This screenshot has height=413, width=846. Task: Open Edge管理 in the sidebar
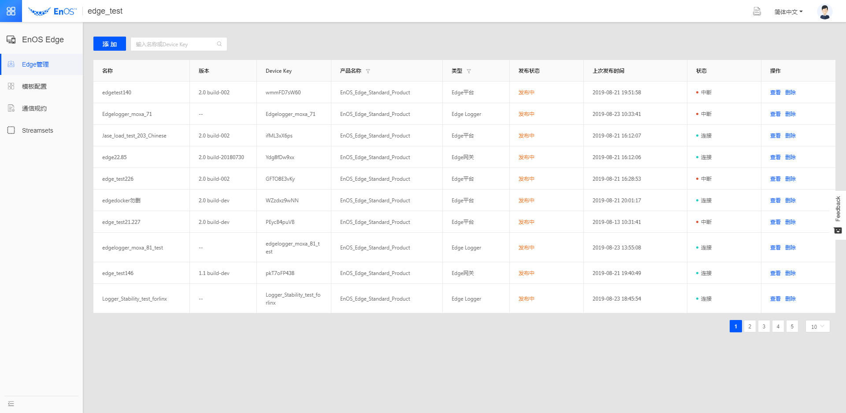[x=35, y=64]
